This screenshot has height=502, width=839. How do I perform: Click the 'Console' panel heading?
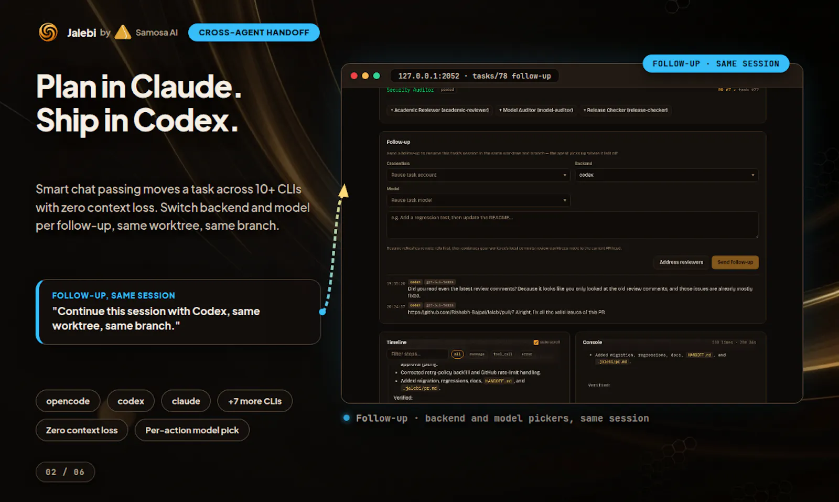593,343
